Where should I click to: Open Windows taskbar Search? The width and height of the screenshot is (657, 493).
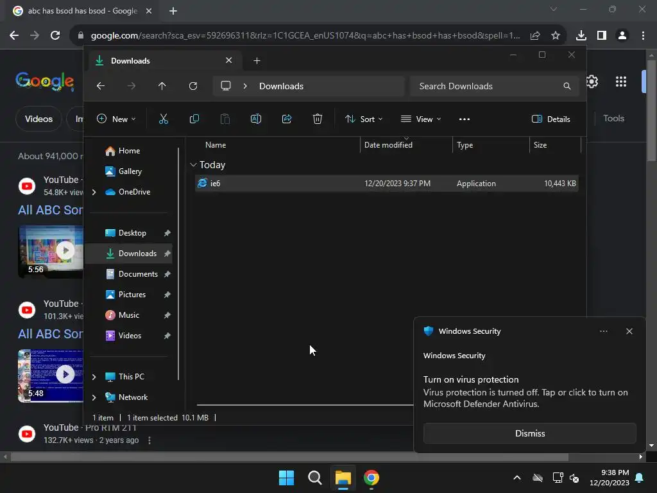coord(314,478)
